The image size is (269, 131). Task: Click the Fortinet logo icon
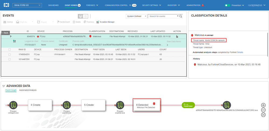tap(6, 5)
